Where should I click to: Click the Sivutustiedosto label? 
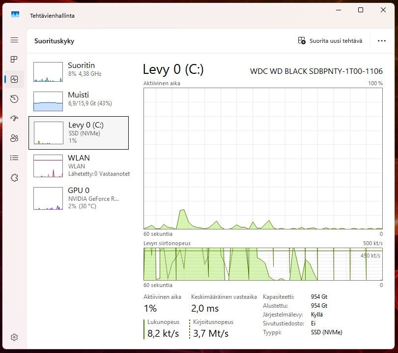[x=284, y=323]
